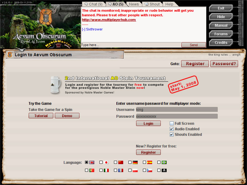Click shield icon beside Login to Aevum Obscurum
The height and width of the screenshot is (185, 247).
click(x=10, y=55)
